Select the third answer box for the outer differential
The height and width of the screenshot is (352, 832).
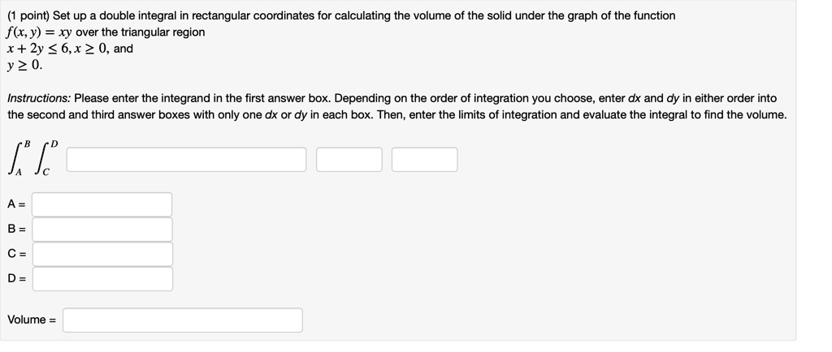coord(424,159)
